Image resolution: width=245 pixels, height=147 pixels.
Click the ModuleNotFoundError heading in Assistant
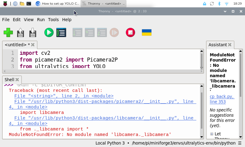tap(223, 73)
